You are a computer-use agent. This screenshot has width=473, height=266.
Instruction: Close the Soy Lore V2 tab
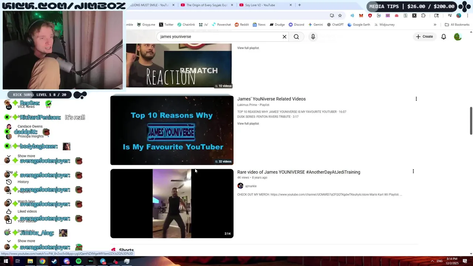click(290, 5)
